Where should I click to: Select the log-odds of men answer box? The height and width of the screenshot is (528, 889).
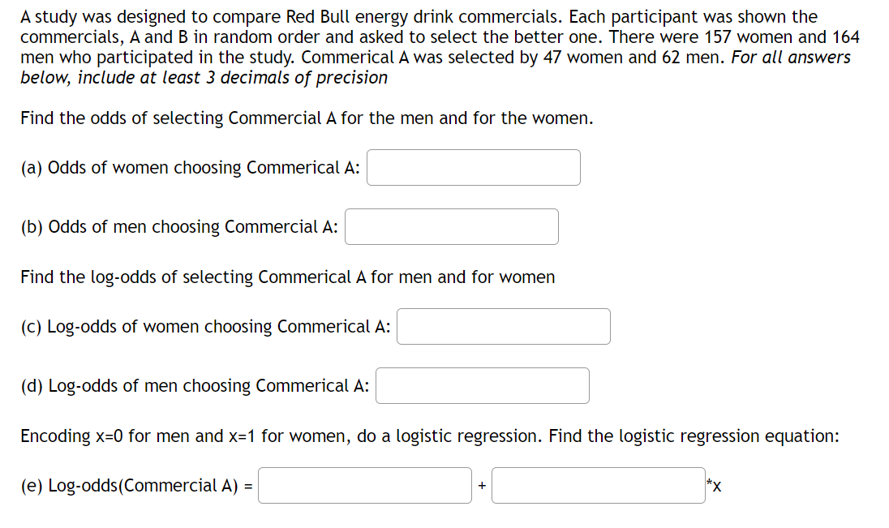tap(482, 385)
